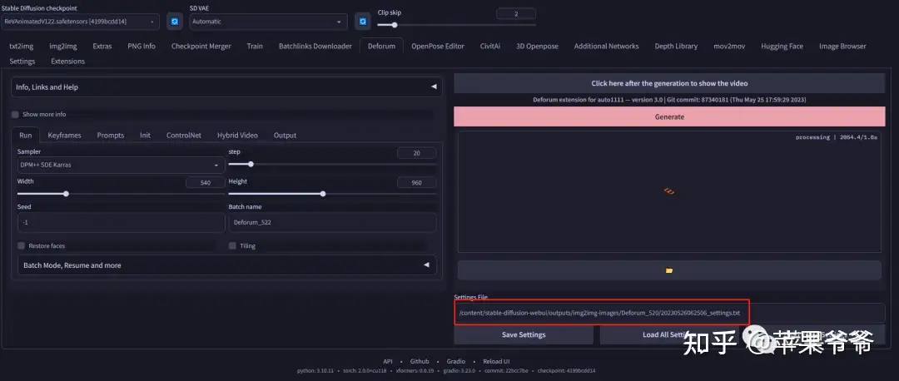The width and height of the screenshot is (899, 381).
Task: Open the Extras tab
Action: (x=102, y=47)
